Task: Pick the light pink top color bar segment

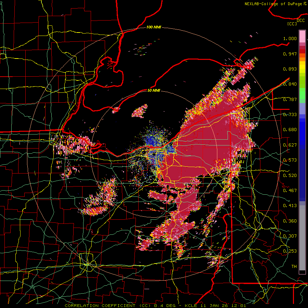Action: (302, 36)
